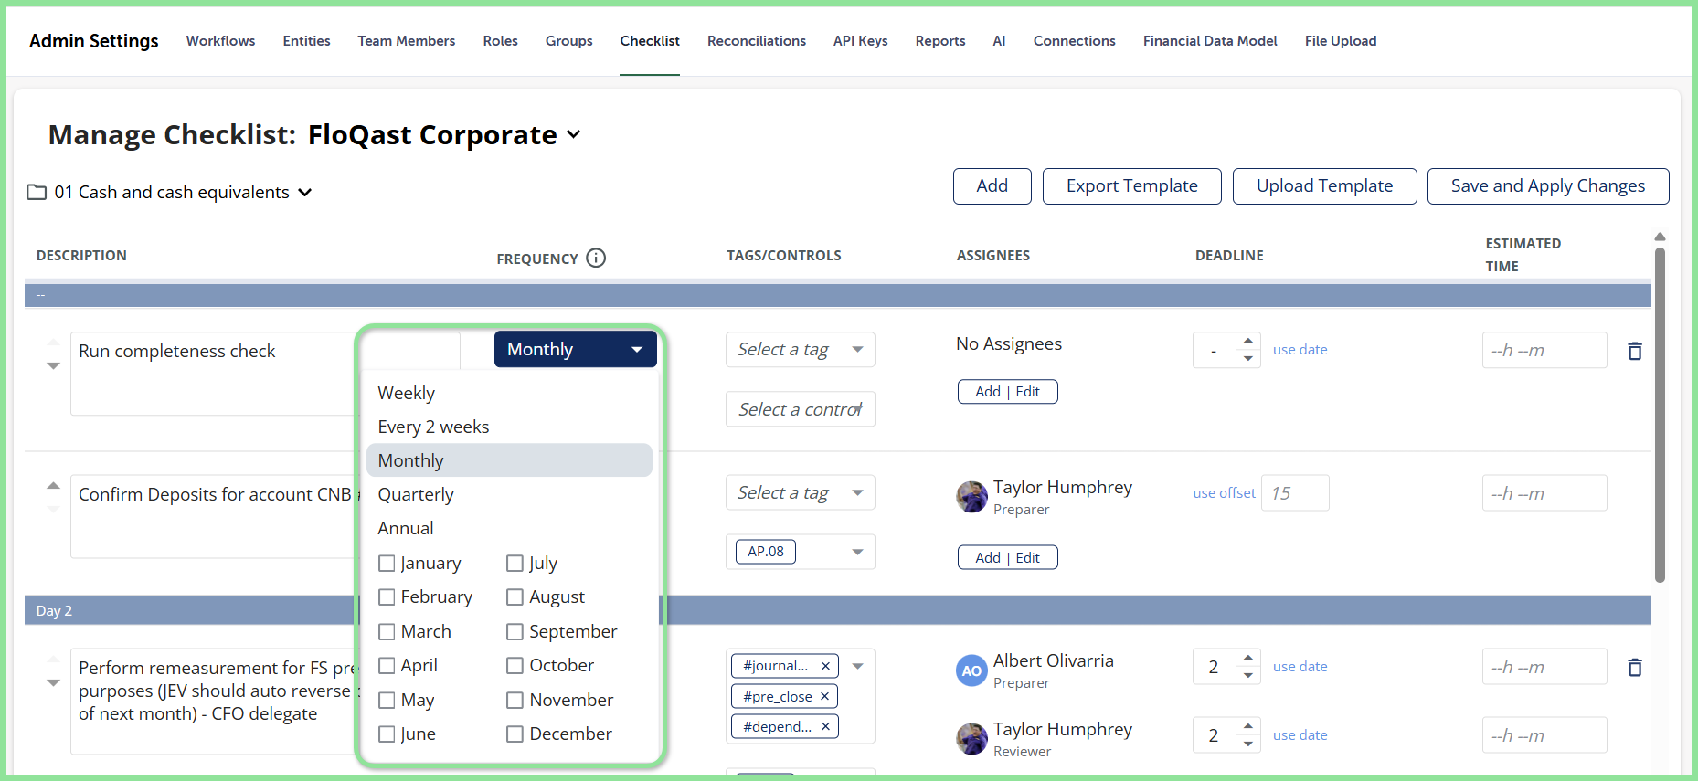Open the Reconciliations tab
The height and width of the screenshot is (781, 1698).
click(x=757, y=41)
